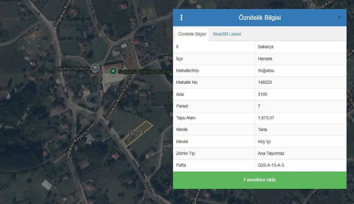Select the Öznitelik Bilgisi tab

pyautogui.click(x=192, y=34)
